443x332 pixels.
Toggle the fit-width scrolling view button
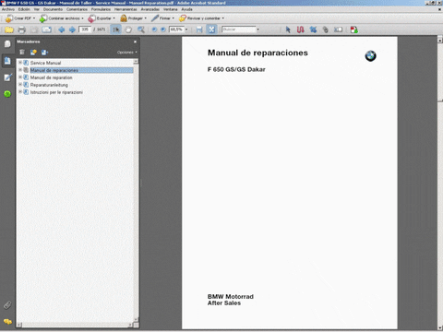tap(199, 30)
